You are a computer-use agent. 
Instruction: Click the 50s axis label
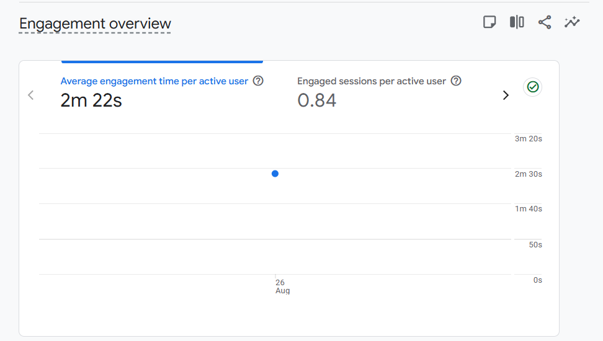point(535,245)
